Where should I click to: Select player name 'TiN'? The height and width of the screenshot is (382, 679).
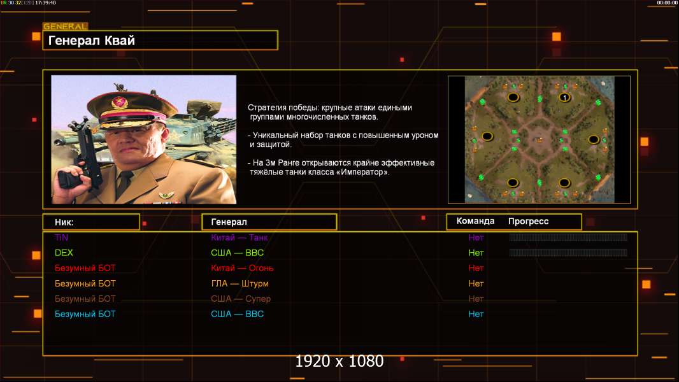click(62, 237)
